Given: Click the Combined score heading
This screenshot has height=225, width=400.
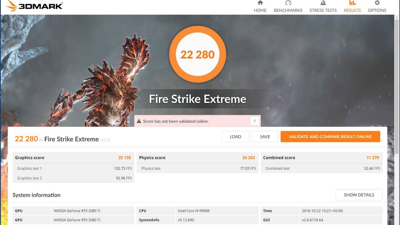Looking at the screenshot, I should pos(279,158).
